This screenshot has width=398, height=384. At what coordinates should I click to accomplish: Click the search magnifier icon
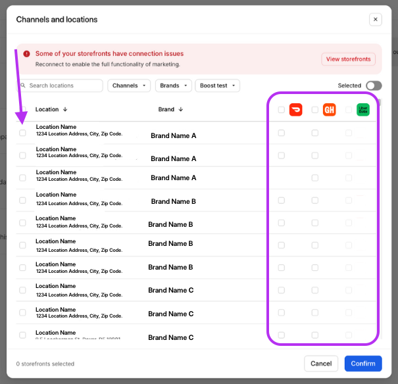[x=23, y=85]
